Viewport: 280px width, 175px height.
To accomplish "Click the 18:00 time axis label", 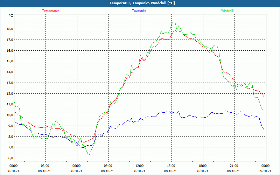I will (x=202, y=166).
